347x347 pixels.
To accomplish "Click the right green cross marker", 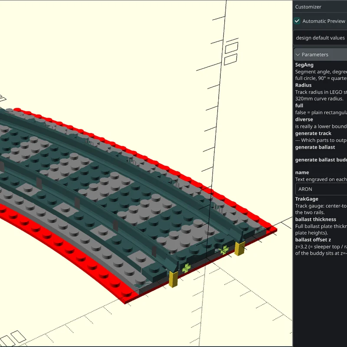I will pos(224,250).
